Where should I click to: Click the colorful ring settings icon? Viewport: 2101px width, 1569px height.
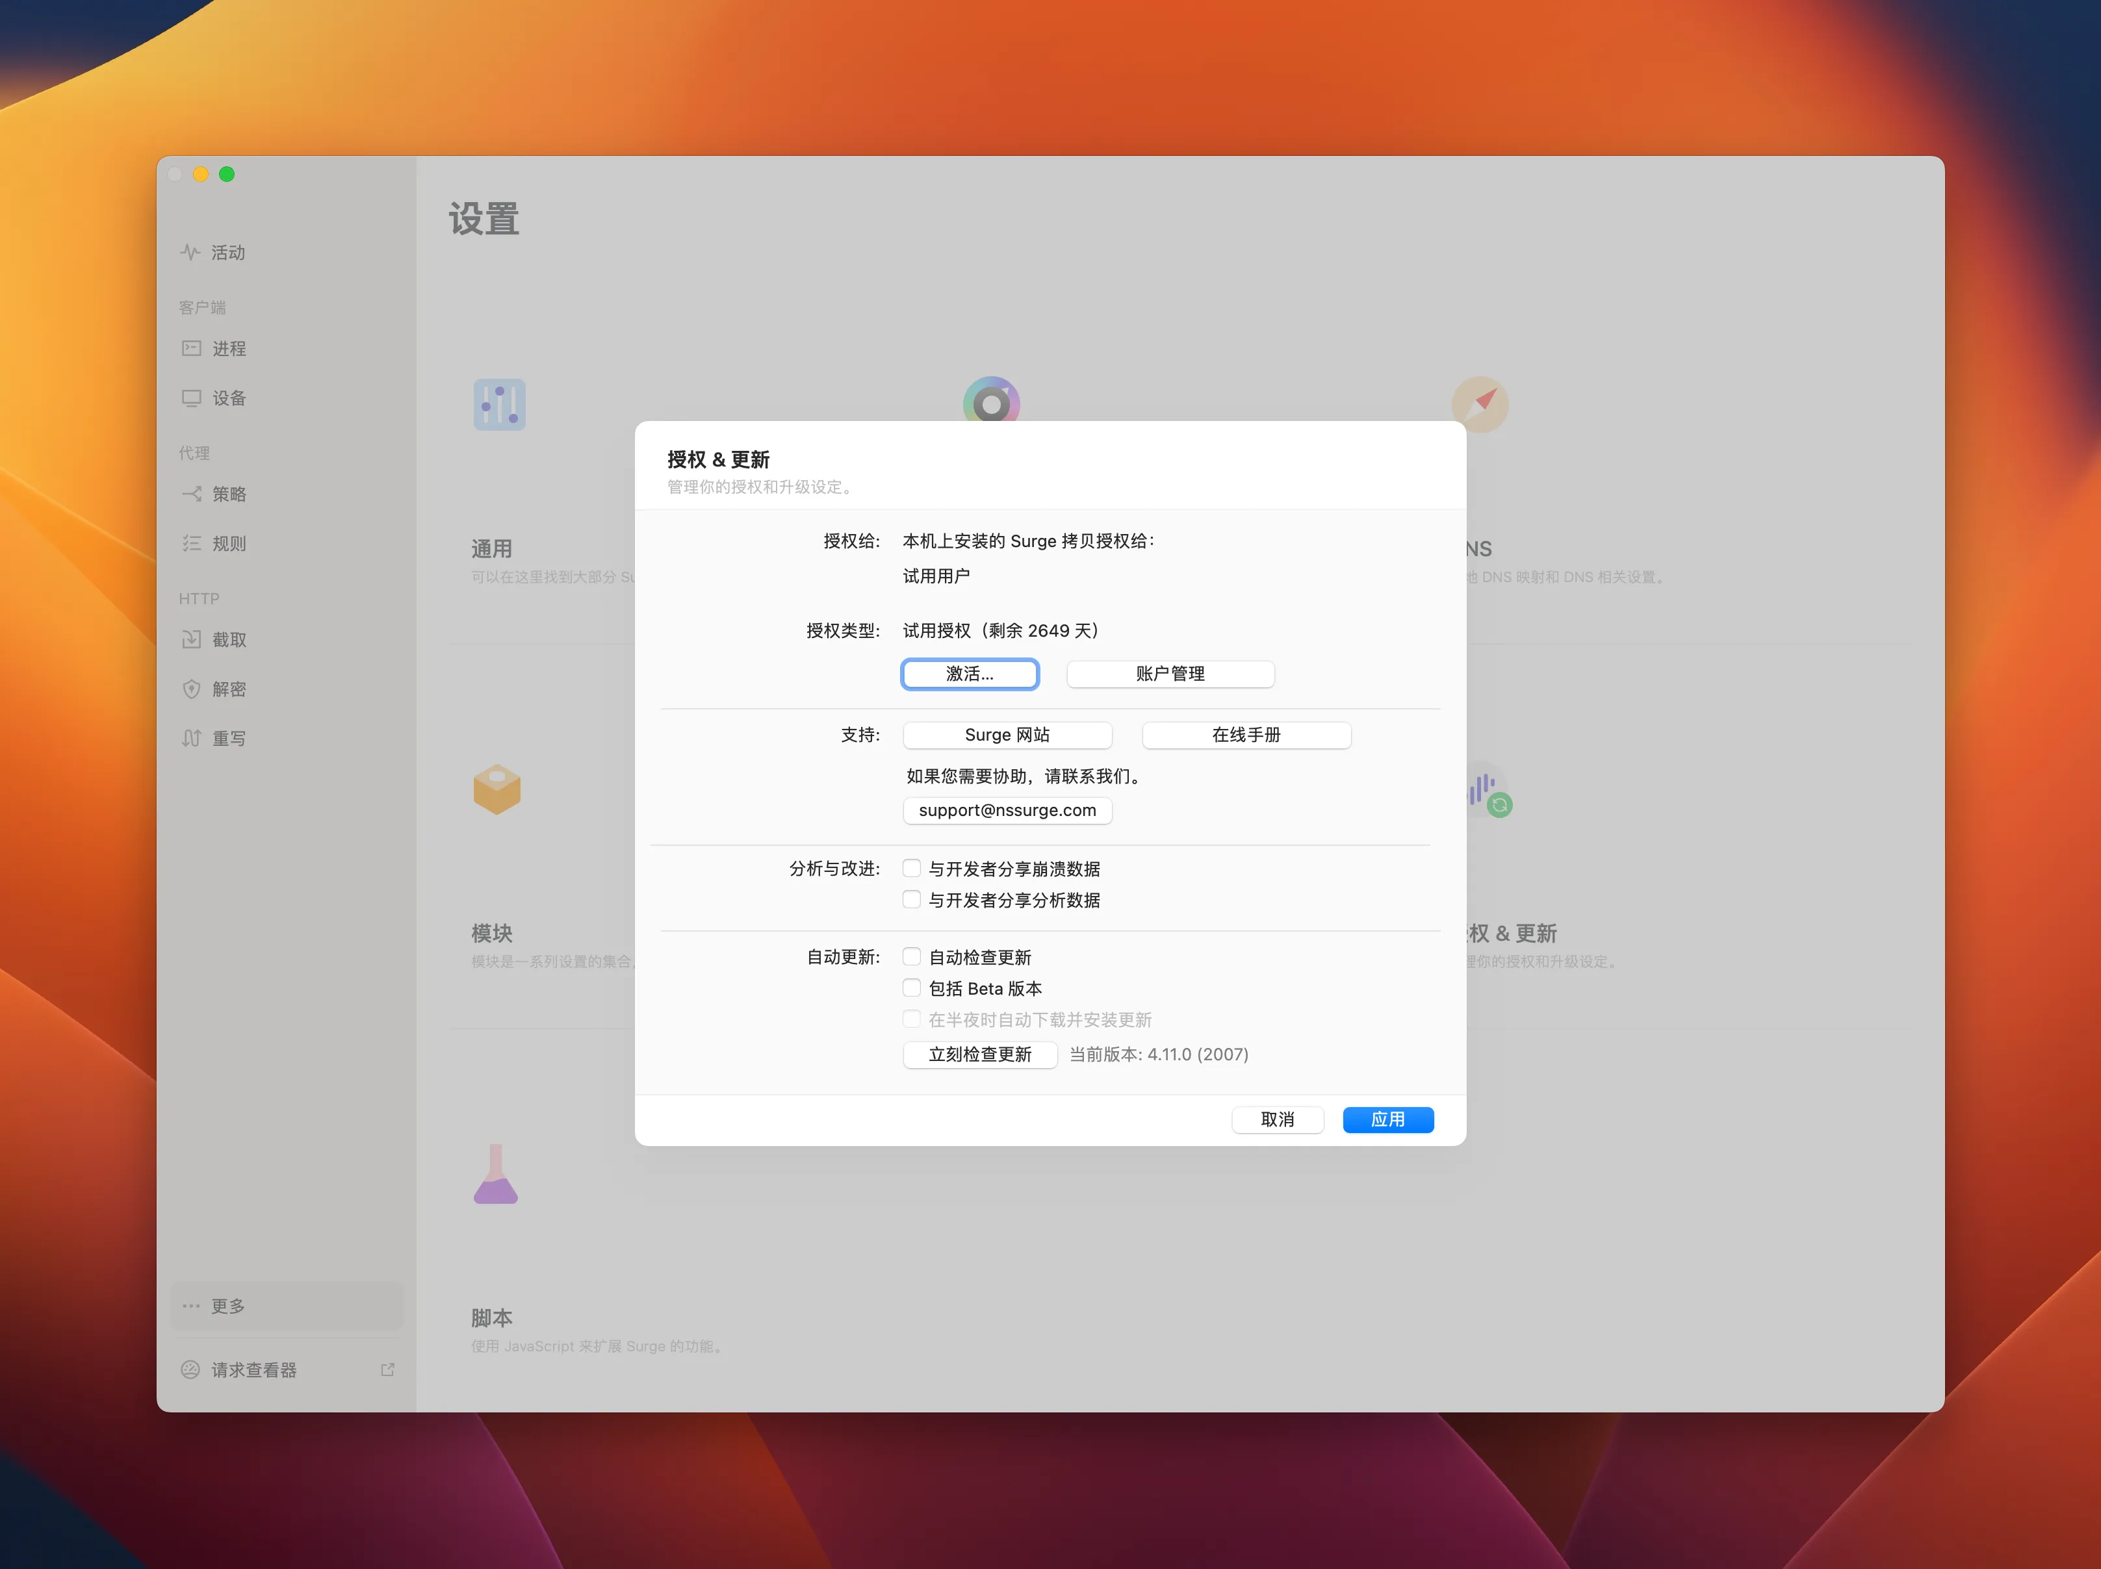990,400
